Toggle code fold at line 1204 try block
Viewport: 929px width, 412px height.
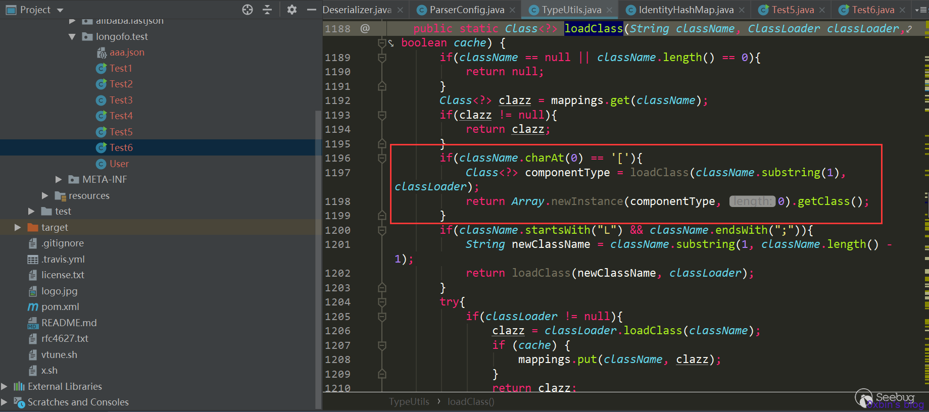click(x=382, y=302)
